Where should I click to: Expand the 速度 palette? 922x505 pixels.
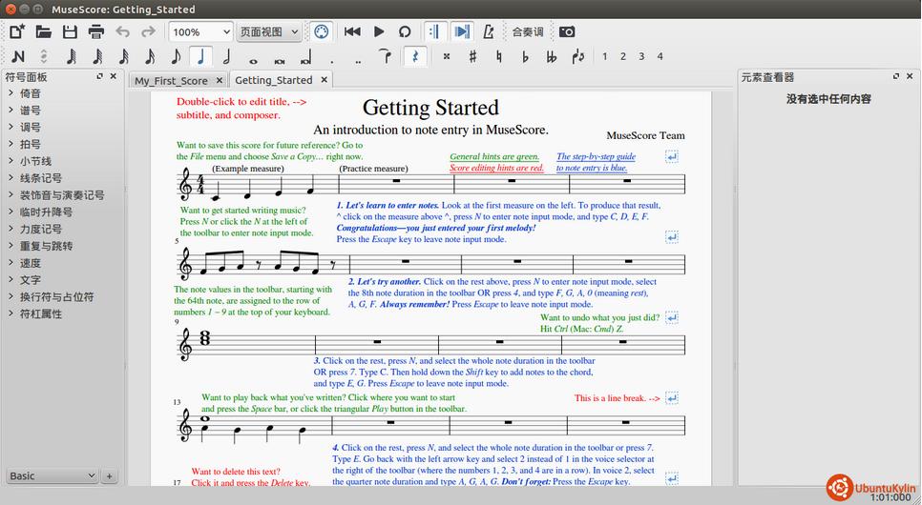(10, 263)
